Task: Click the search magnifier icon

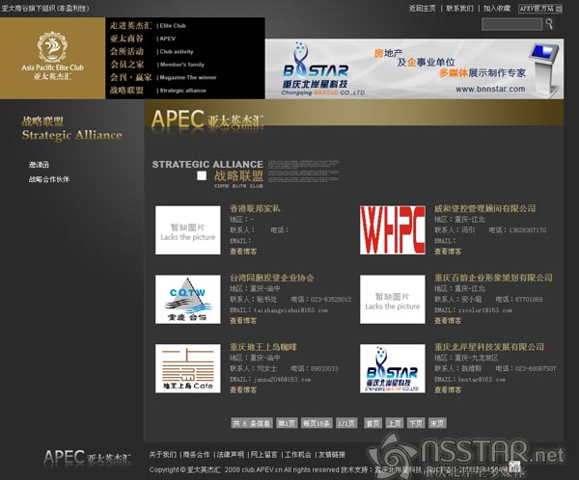Action: coord(549,24)
